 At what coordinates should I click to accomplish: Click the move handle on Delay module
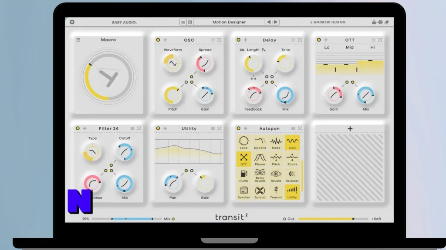[x=246, y=40]
